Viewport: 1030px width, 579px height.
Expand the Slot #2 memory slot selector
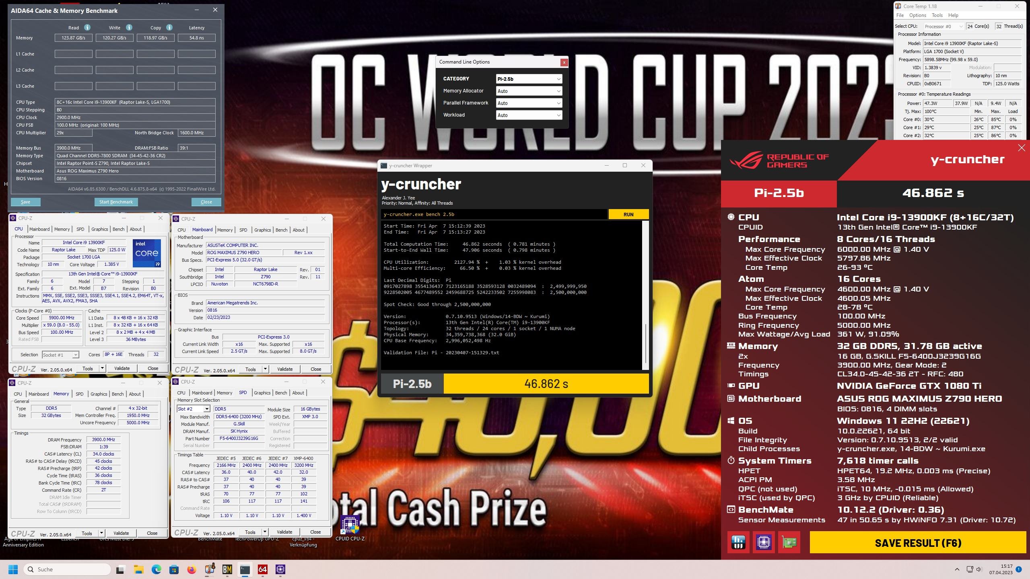click(193, 409)
